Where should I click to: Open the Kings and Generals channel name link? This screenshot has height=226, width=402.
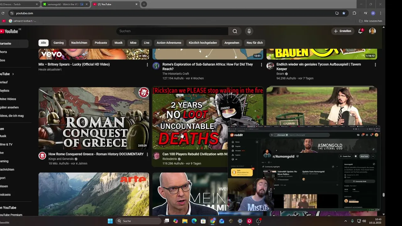pyautogui.click(x=61, y=159)
